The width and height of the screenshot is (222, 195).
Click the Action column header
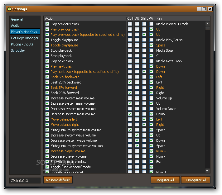pos(85,18)
